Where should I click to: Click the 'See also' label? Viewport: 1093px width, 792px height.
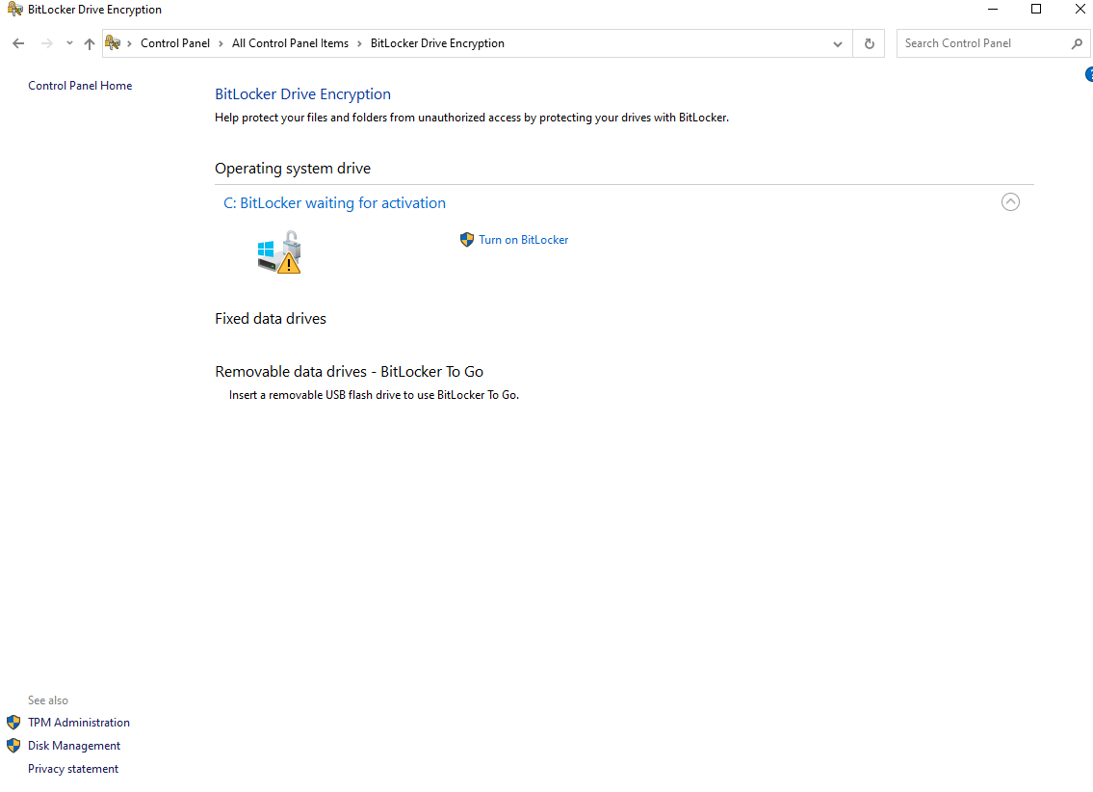coord(48,700)
